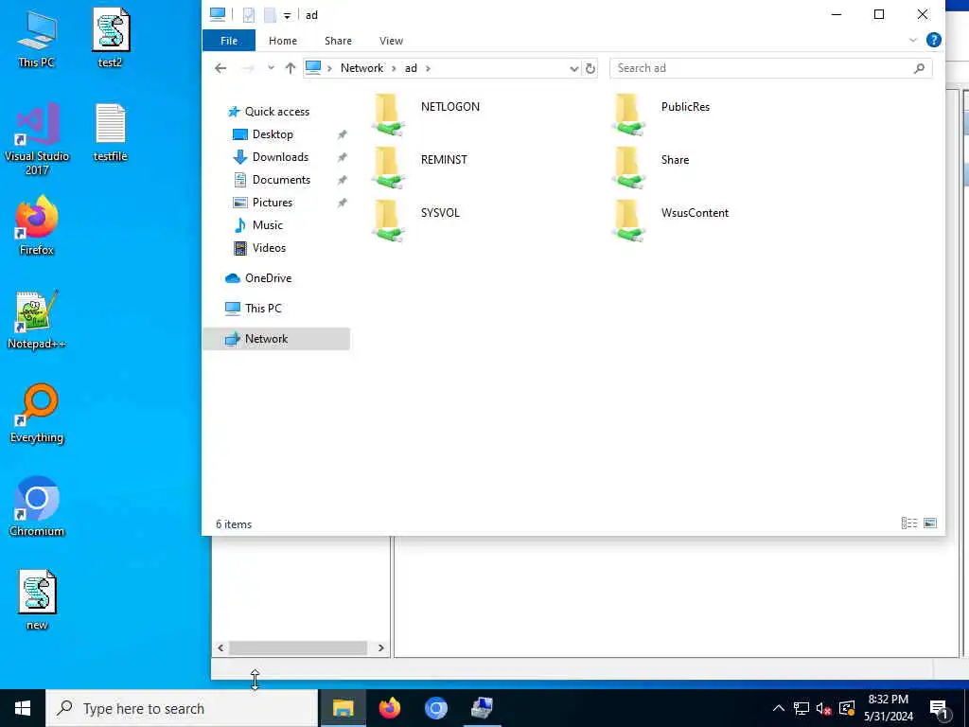969x727 pixels.
Task: Select Everything search desktop shortcut
Action: coord(37,414)
